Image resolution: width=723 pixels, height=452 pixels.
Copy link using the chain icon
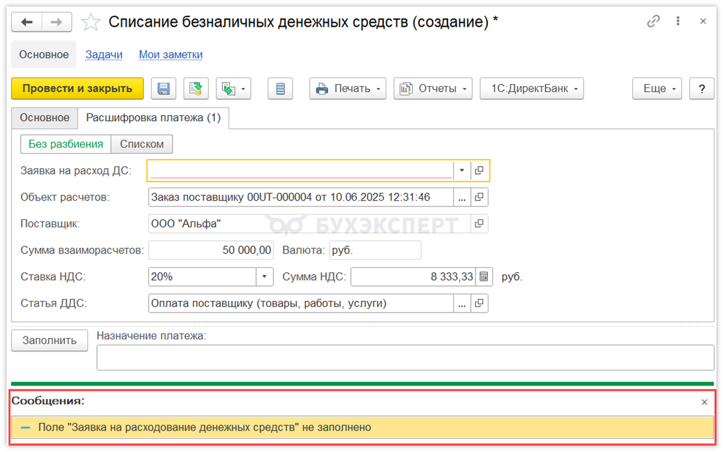[x=653, y=21]
